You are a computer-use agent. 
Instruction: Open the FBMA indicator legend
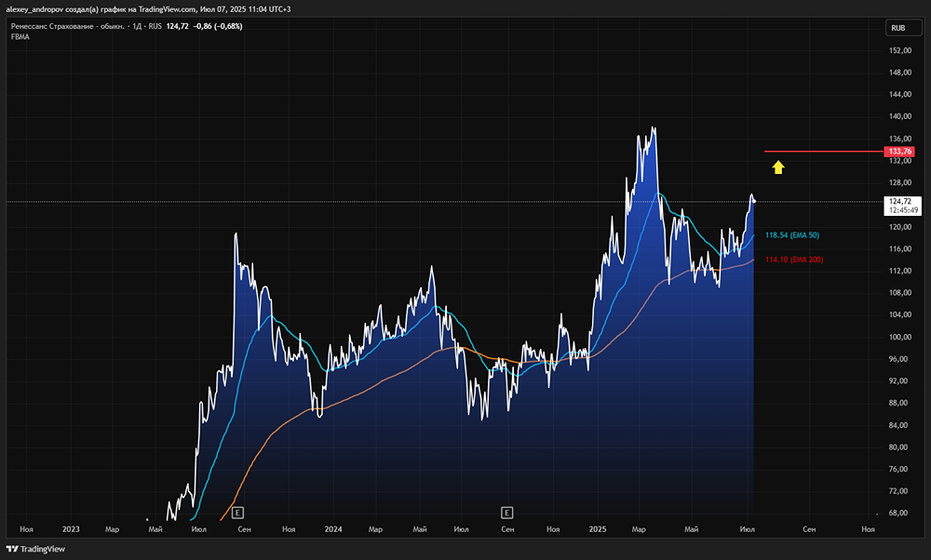(20, 37)
